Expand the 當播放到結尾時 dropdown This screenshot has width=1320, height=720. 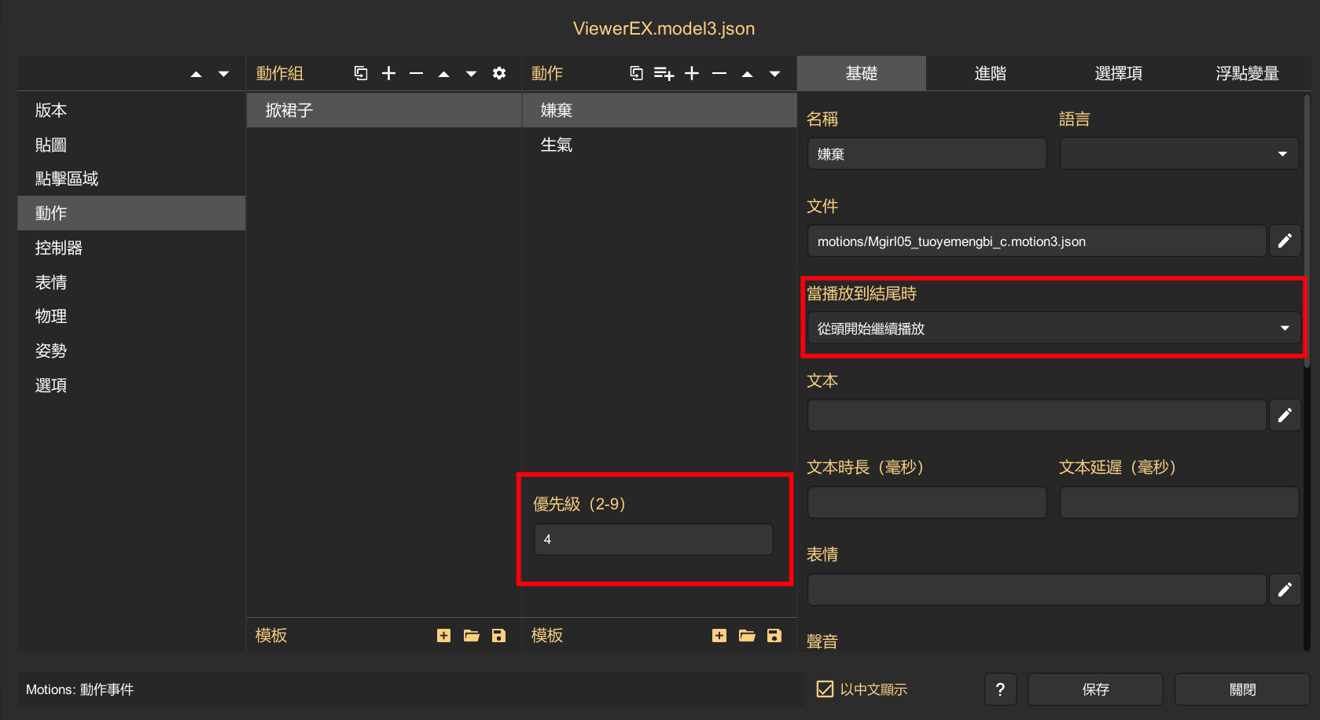pos(1053,329)
